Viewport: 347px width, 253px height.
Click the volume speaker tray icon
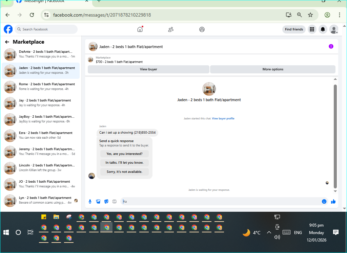tap(277, 237)
